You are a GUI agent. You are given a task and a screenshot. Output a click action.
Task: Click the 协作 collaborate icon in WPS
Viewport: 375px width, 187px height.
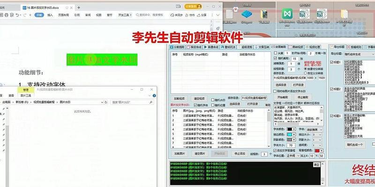pyautogui.click(x=187, y=15)
